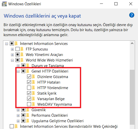
Task: Expand the Uygulama Geliştirme Özellikleri node
Action: pos(18,121)
